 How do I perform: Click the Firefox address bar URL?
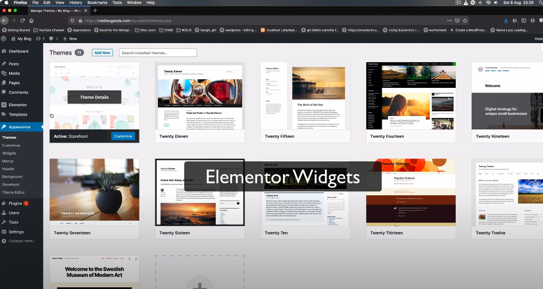[x=128, y=21]
